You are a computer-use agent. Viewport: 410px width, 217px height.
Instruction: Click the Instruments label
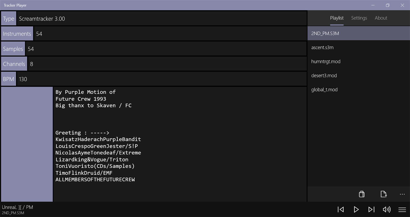(x=17, y=34)
